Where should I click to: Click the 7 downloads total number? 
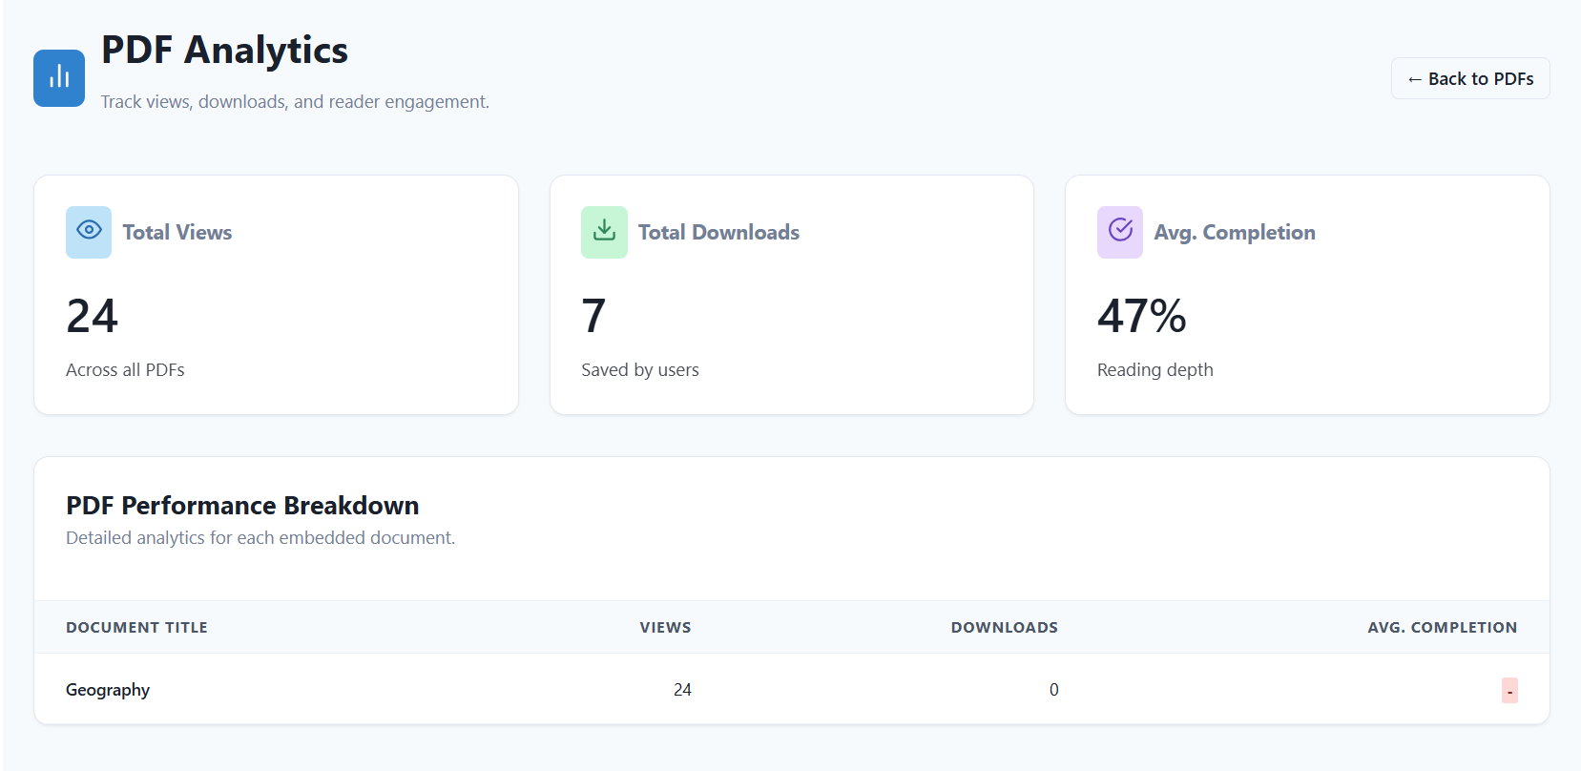(593, 316)
